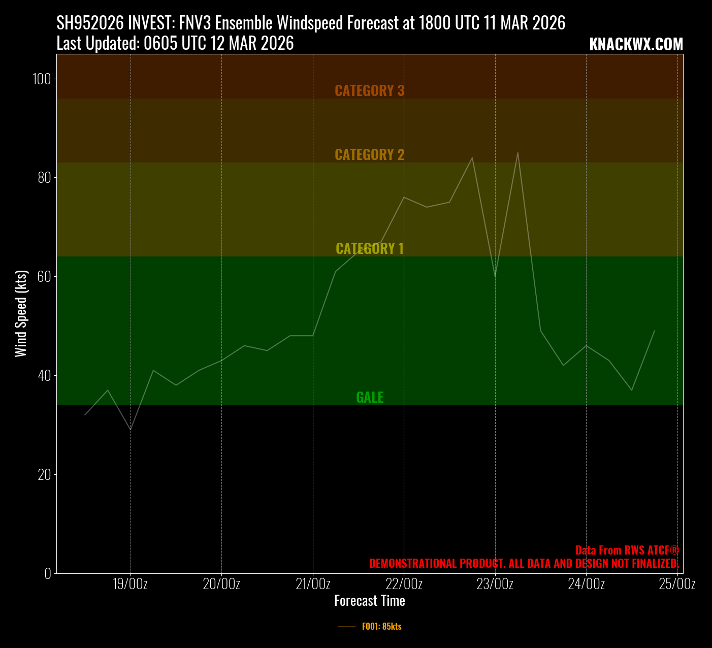The image size is (712, 648).
Task: Select the CATEGORY 3 band label
Action: click(369, 91)
